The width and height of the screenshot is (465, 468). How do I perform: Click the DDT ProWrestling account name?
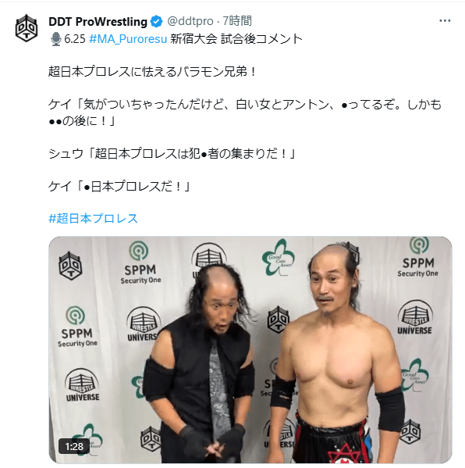pos(98,22)
